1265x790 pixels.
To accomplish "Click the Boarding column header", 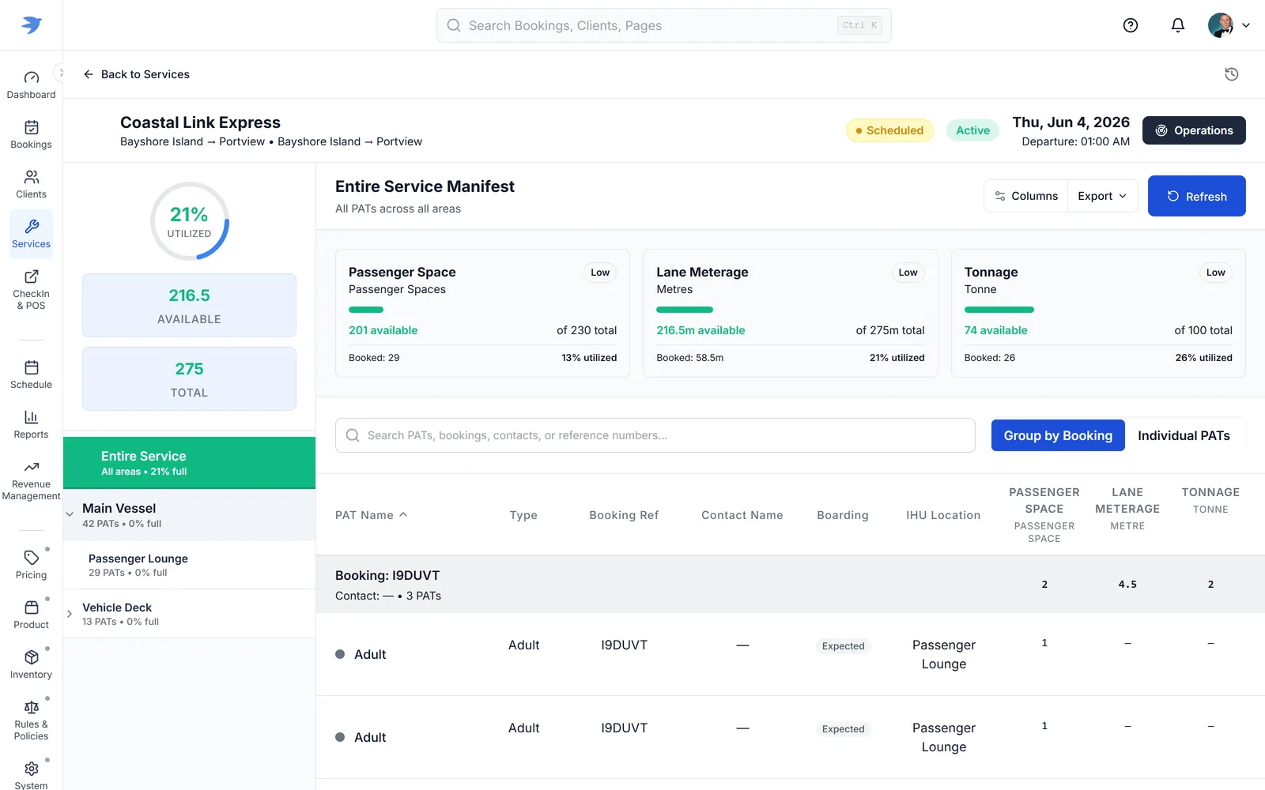I will point(843,515).
